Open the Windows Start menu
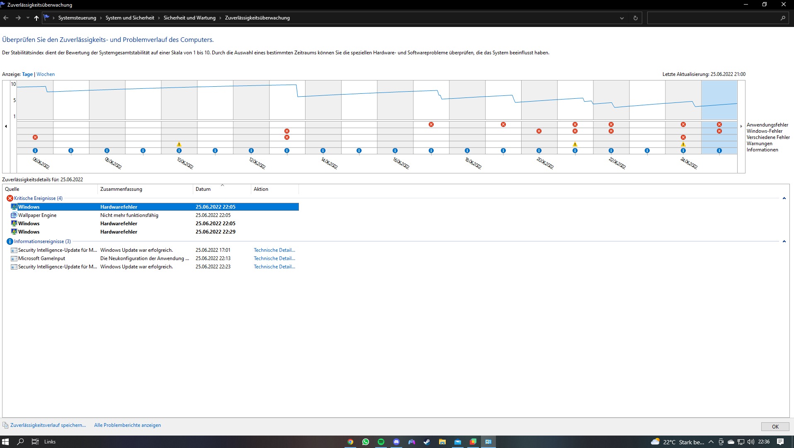Viewport: 794px width, 448px height. [5, 442]
